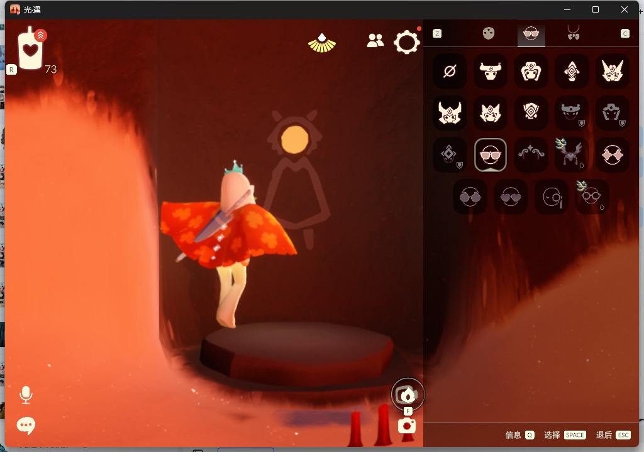Pick the dim heart-shaped sunglasses
644x452 pixels.
coord(511,197)
